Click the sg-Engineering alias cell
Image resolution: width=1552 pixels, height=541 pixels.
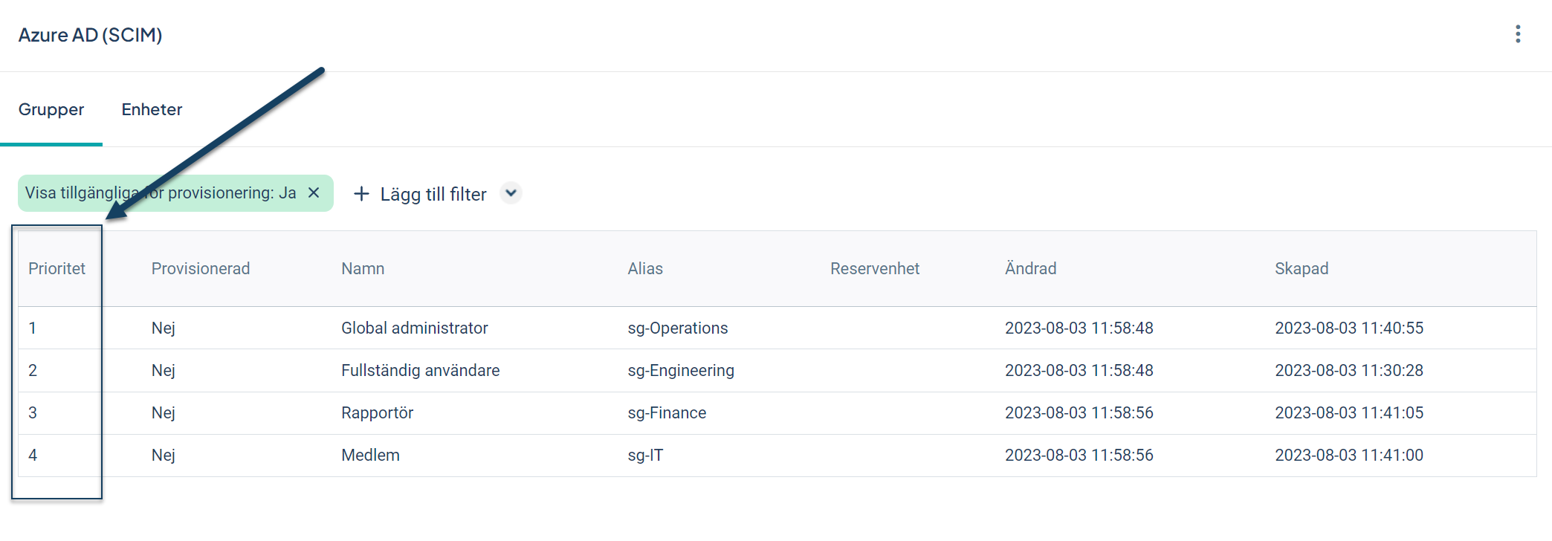click(681, 370)
